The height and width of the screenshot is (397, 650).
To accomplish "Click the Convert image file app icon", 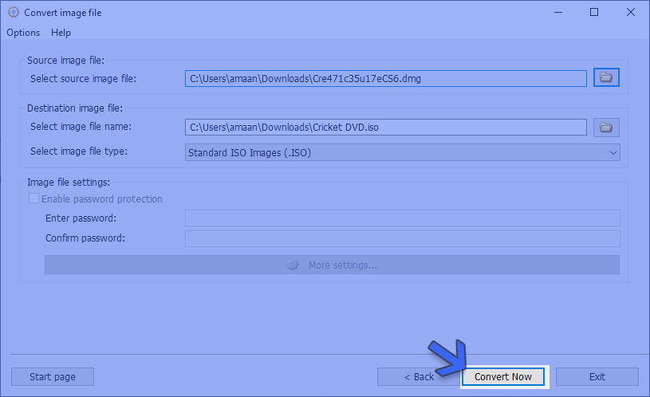I will (x=14, y=13).
